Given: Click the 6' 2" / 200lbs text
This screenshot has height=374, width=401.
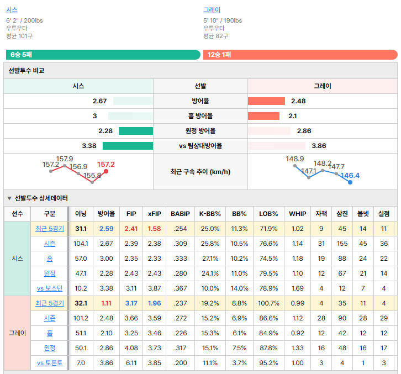Looking at the screenshot, I should click(x=24, y=21).
